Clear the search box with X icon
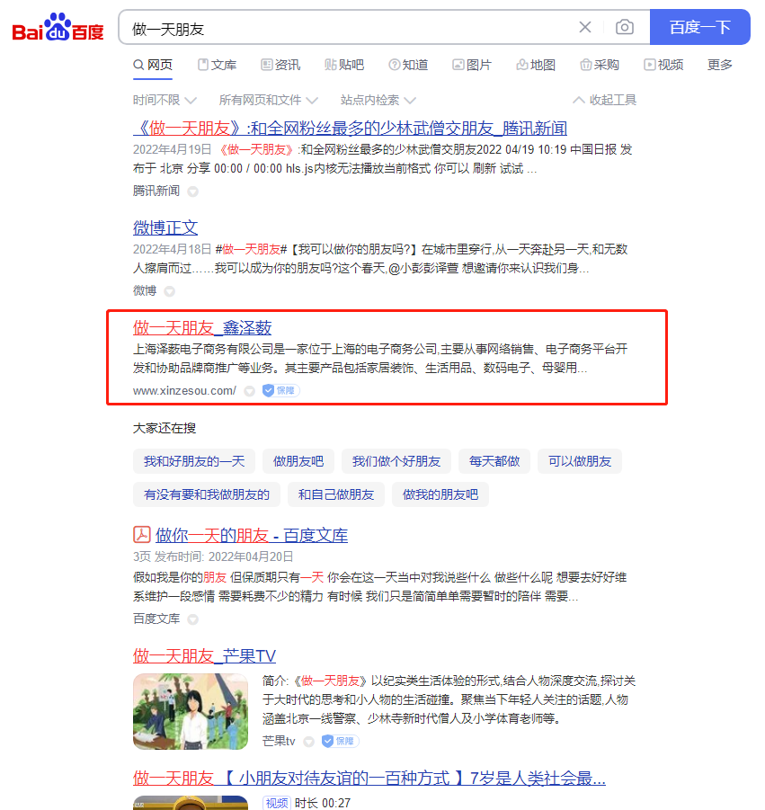The height and width of the screenshot is (810, 765). (584, 27)
